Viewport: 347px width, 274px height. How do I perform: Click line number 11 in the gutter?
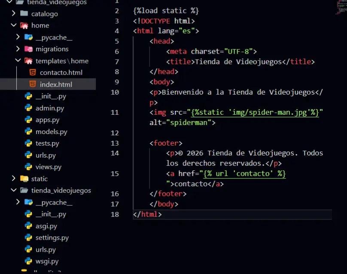[115, 113]
